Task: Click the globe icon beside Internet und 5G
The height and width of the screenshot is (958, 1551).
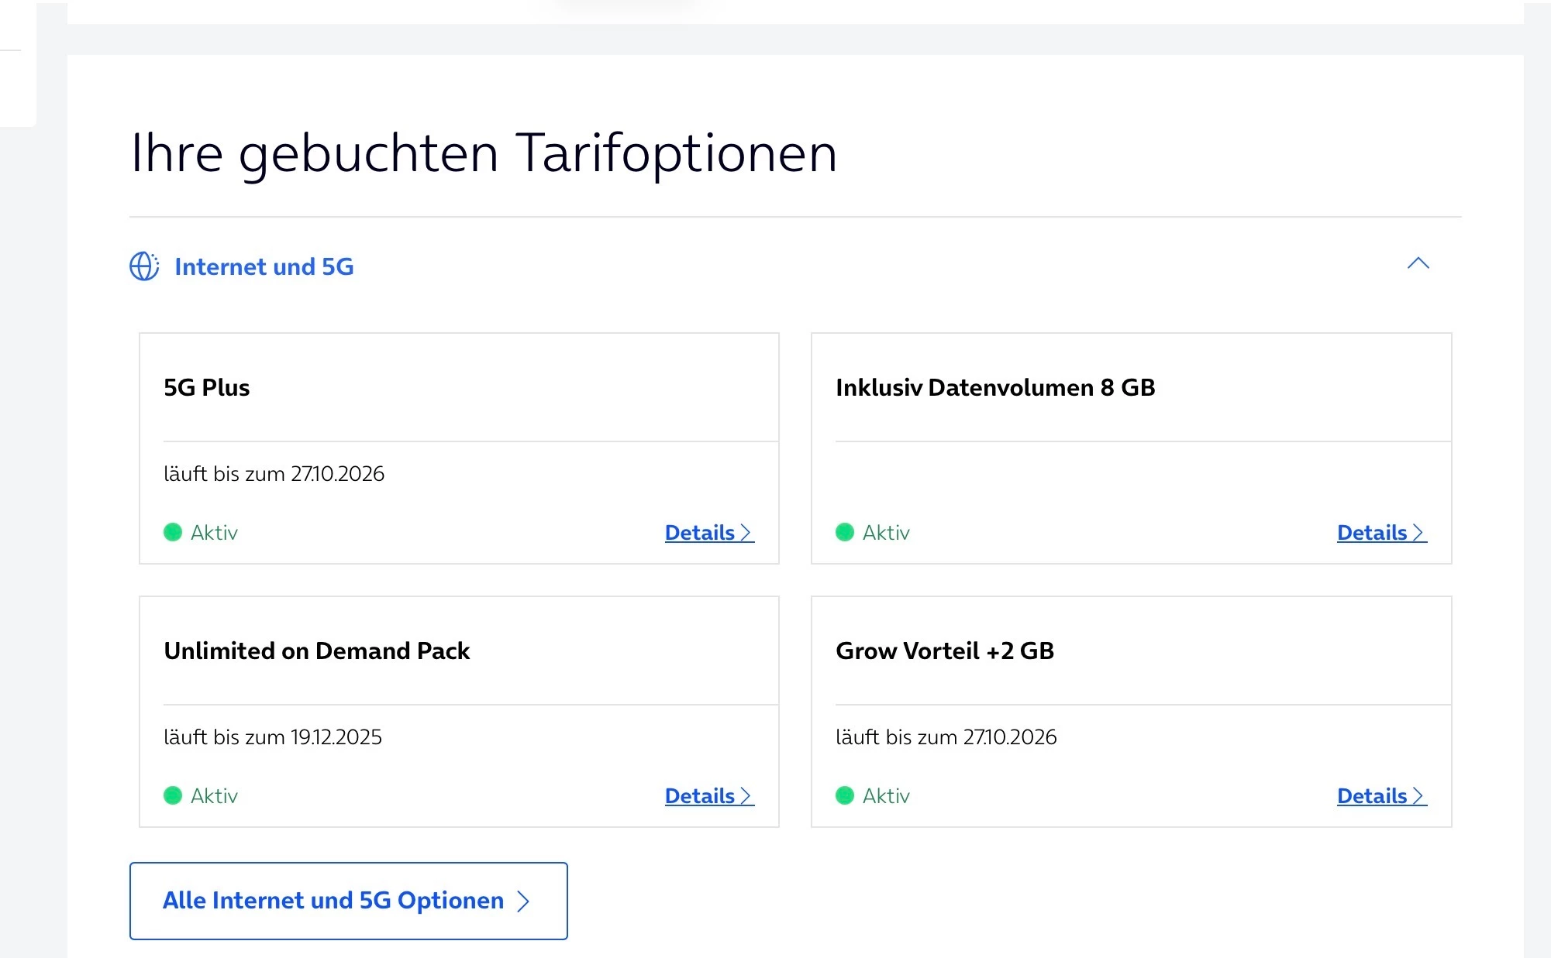Action: [144, 266]
